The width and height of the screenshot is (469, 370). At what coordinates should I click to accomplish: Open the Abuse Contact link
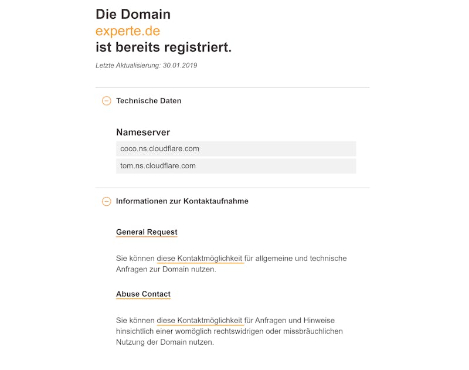coord(143,294)
